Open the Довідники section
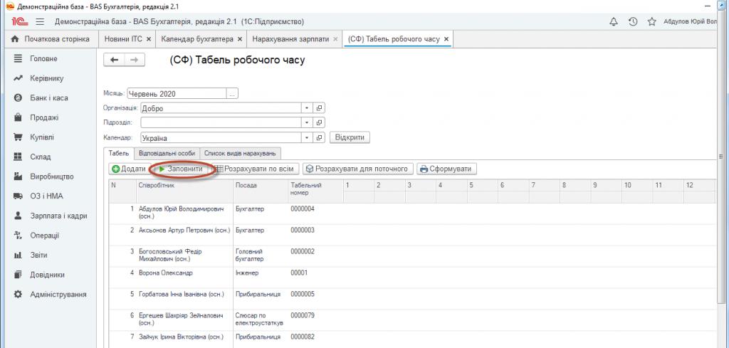The height and width of the screenshot is (348, 729). click(48, 275)
